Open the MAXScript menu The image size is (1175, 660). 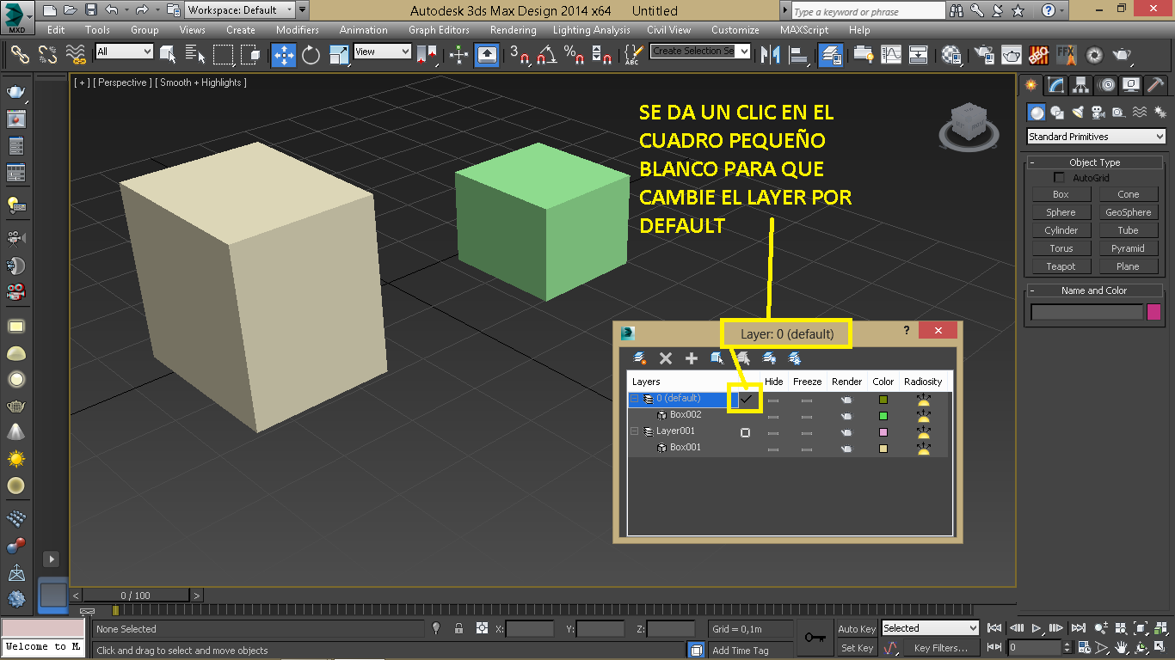tap(804, 29)
